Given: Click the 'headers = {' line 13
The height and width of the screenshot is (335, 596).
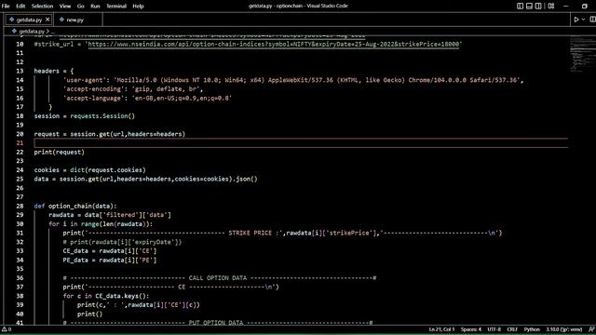Looking at the screenshot, I should click(x=54, y=71).
